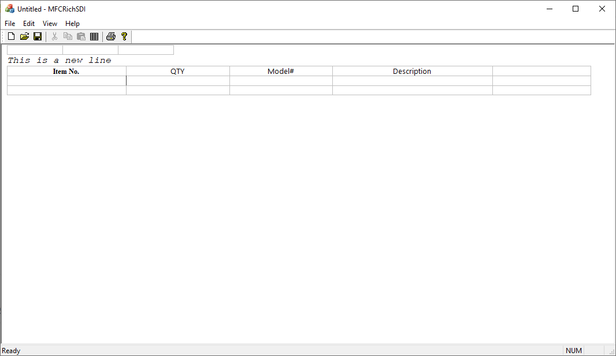Select the Cut scissors icon
Screen dimensions: 616x356
54,36
